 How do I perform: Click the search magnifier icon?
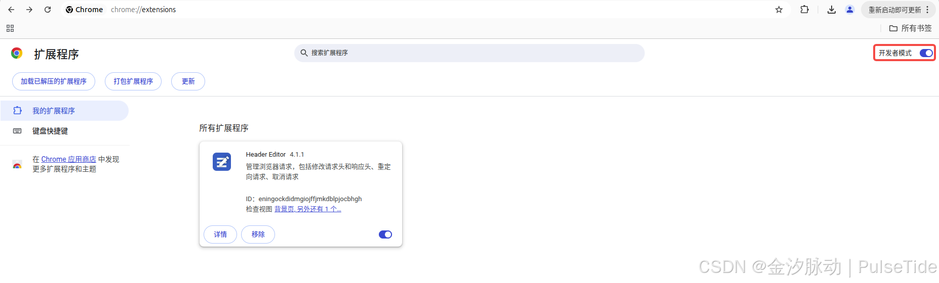[304, 53]
